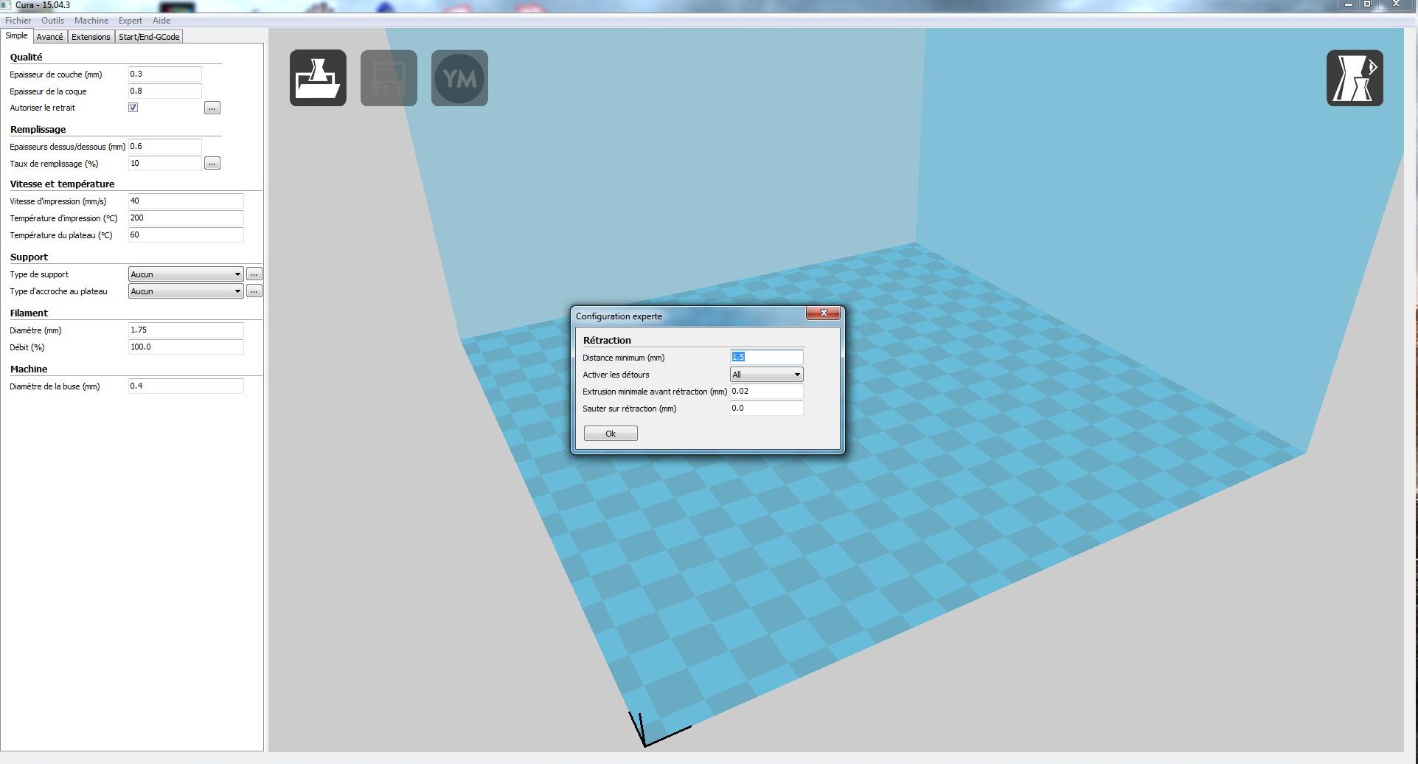Click the greyed Save toolpath icon
Image resolution: width=1418 pixels, height=764 pixels.
[389, 78]
